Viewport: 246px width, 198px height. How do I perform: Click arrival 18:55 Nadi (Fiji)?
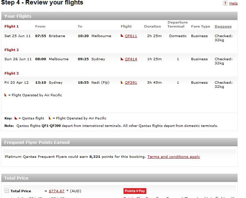[x=94, y=83]
